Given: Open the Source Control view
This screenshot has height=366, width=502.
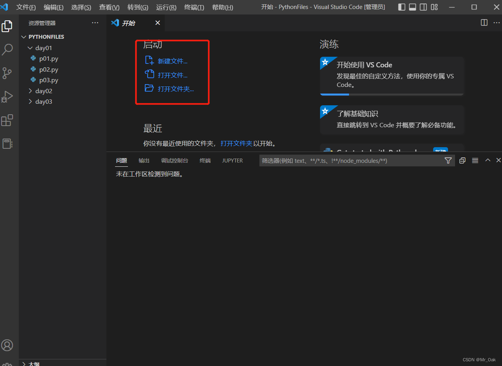Looking at the screenshot, I should pos(7,73).
